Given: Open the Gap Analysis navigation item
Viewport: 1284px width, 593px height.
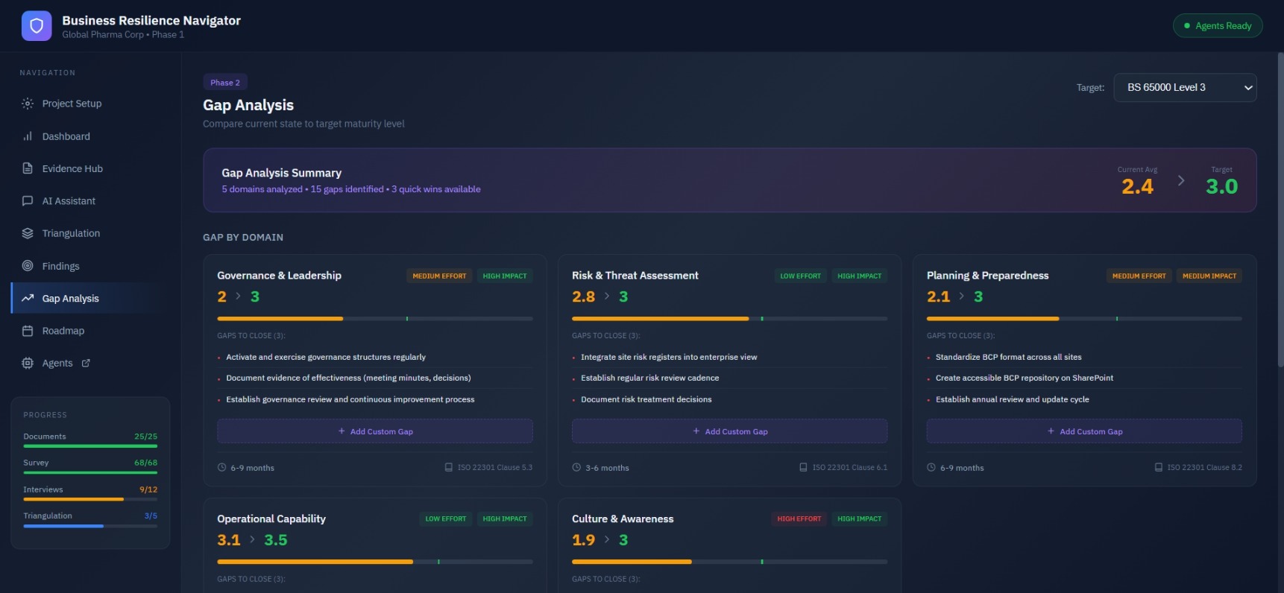Looking at the screenshot, I should pos(70,299).
